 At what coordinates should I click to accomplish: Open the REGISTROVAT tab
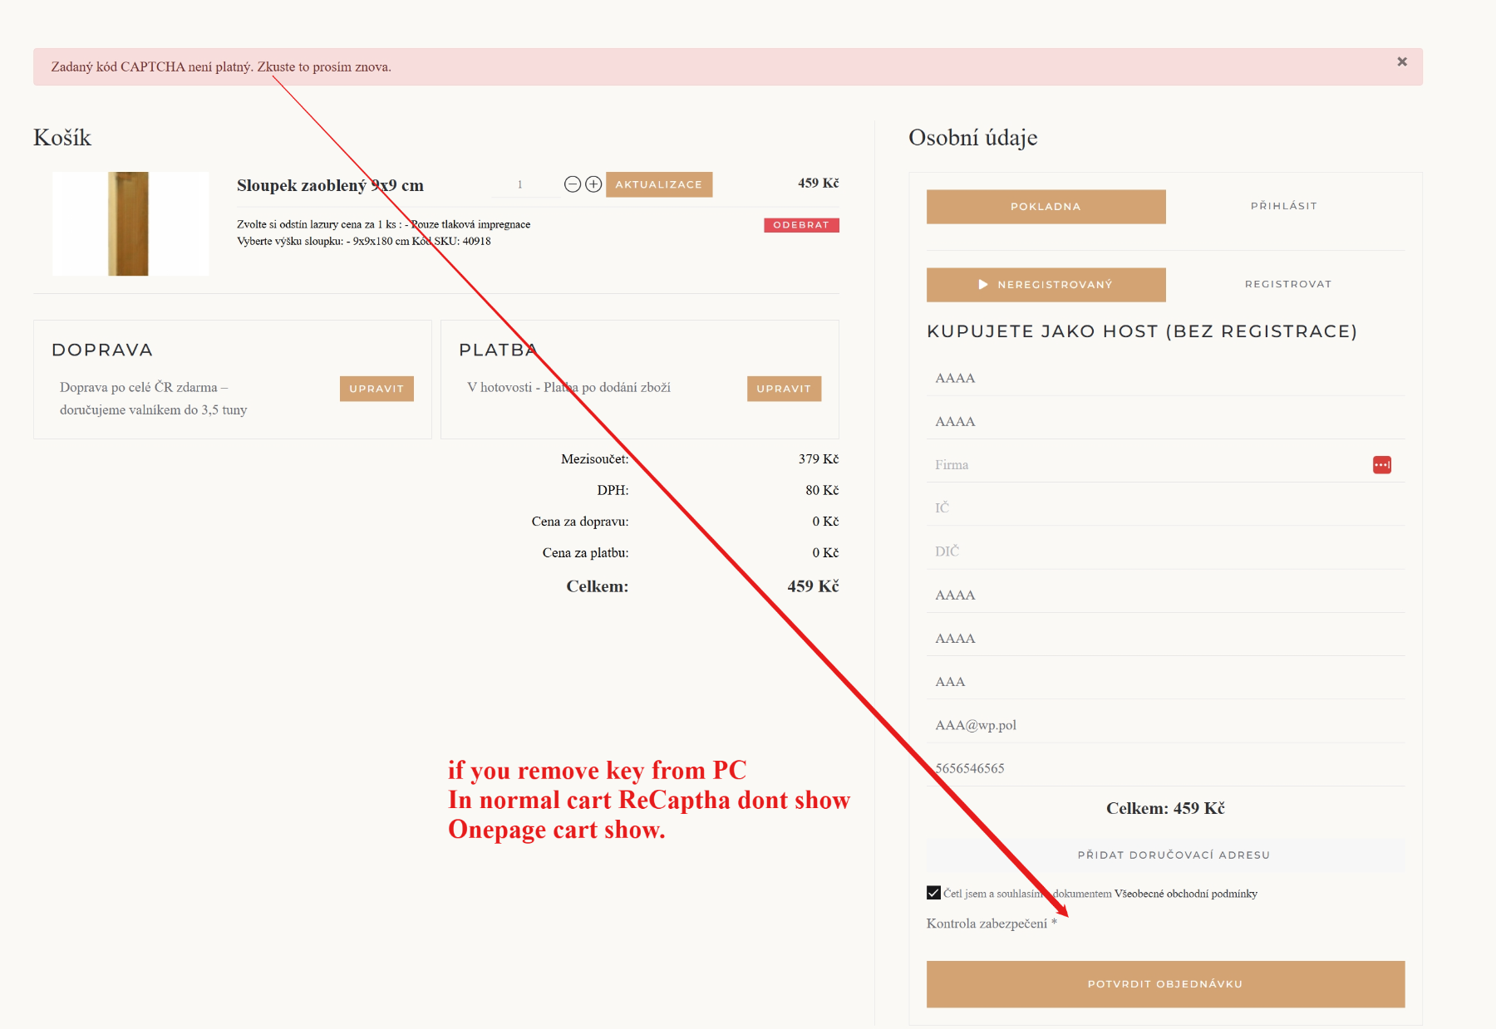coord(1287,284)
